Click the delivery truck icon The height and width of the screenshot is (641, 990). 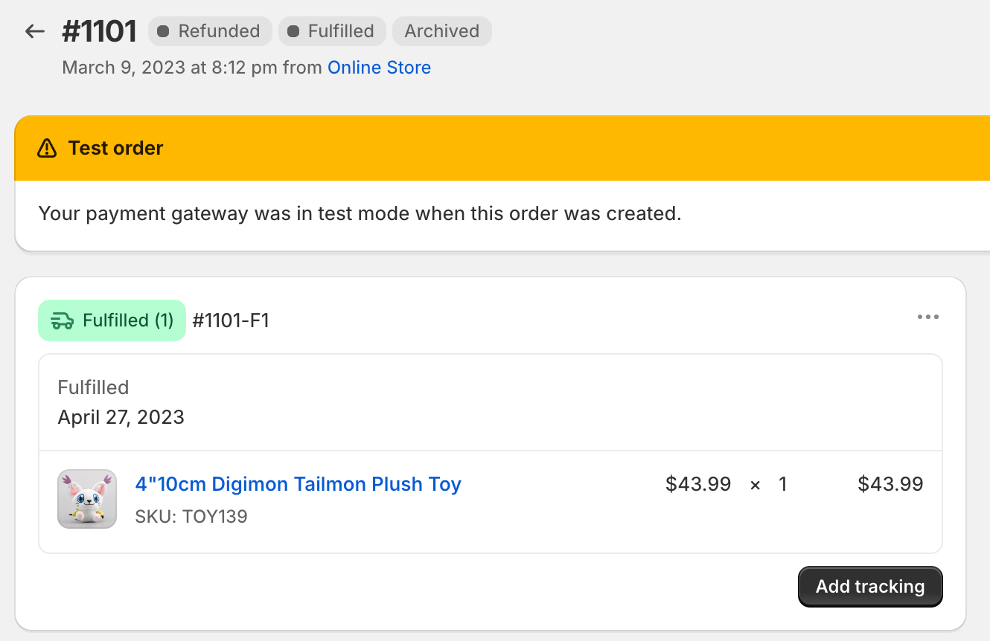point(62,320)
